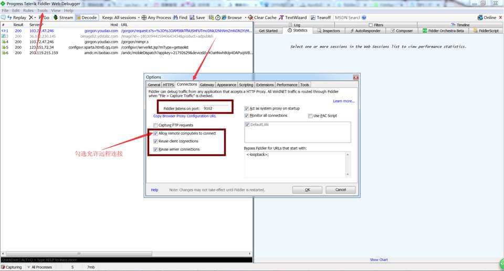Open the AutoResponder tab
The height and width of the screenshot is (271, 504).
point(365,30)
